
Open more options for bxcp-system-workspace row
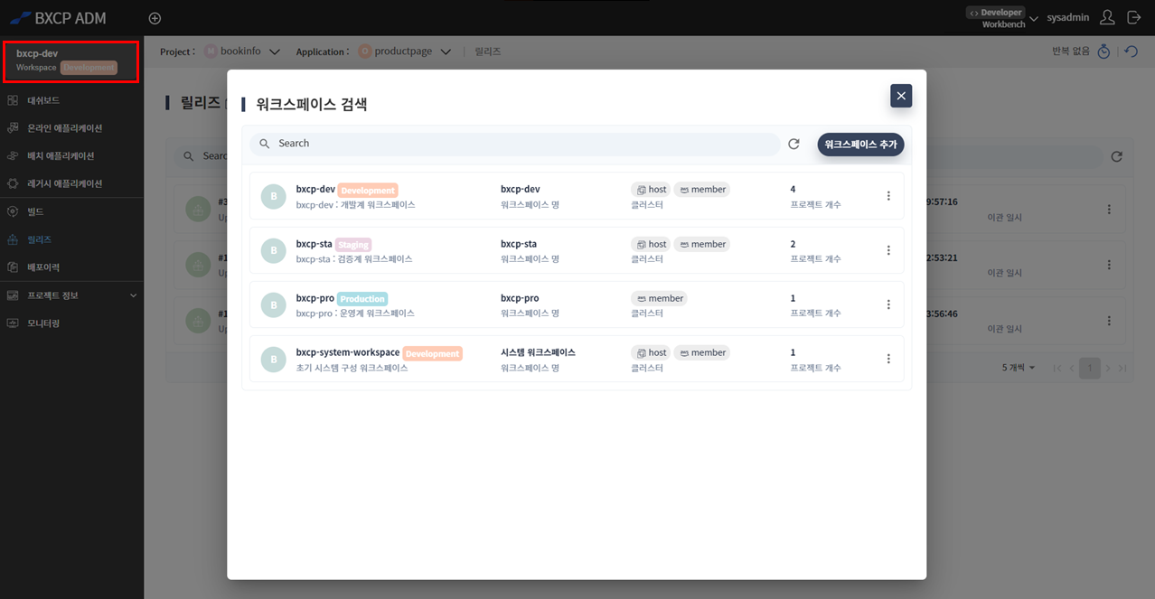click(888, 359)
